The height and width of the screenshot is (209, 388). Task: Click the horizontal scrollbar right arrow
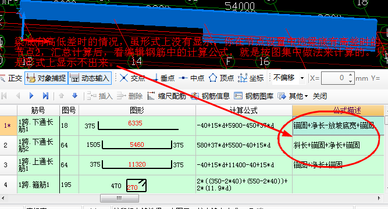(x=379, y=198)
